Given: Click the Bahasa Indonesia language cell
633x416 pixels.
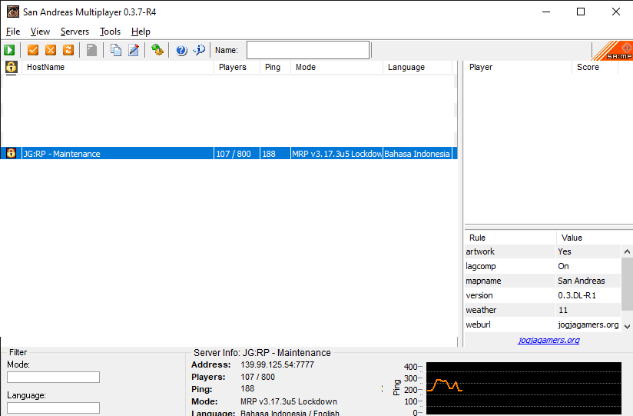Looking at the screenshot, I should (x=417, y=154).
